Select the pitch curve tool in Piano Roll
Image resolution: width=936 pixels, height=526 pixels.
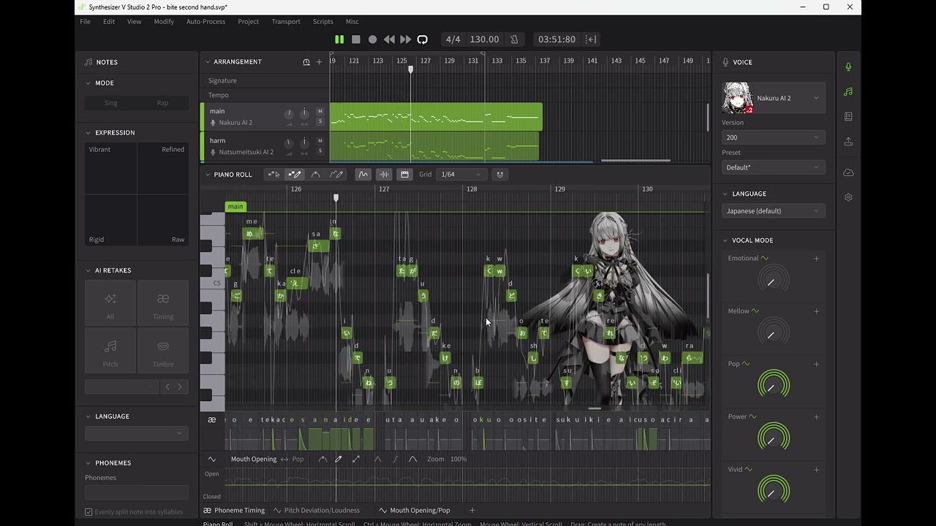pyautogui.click(x=316, y=175)
